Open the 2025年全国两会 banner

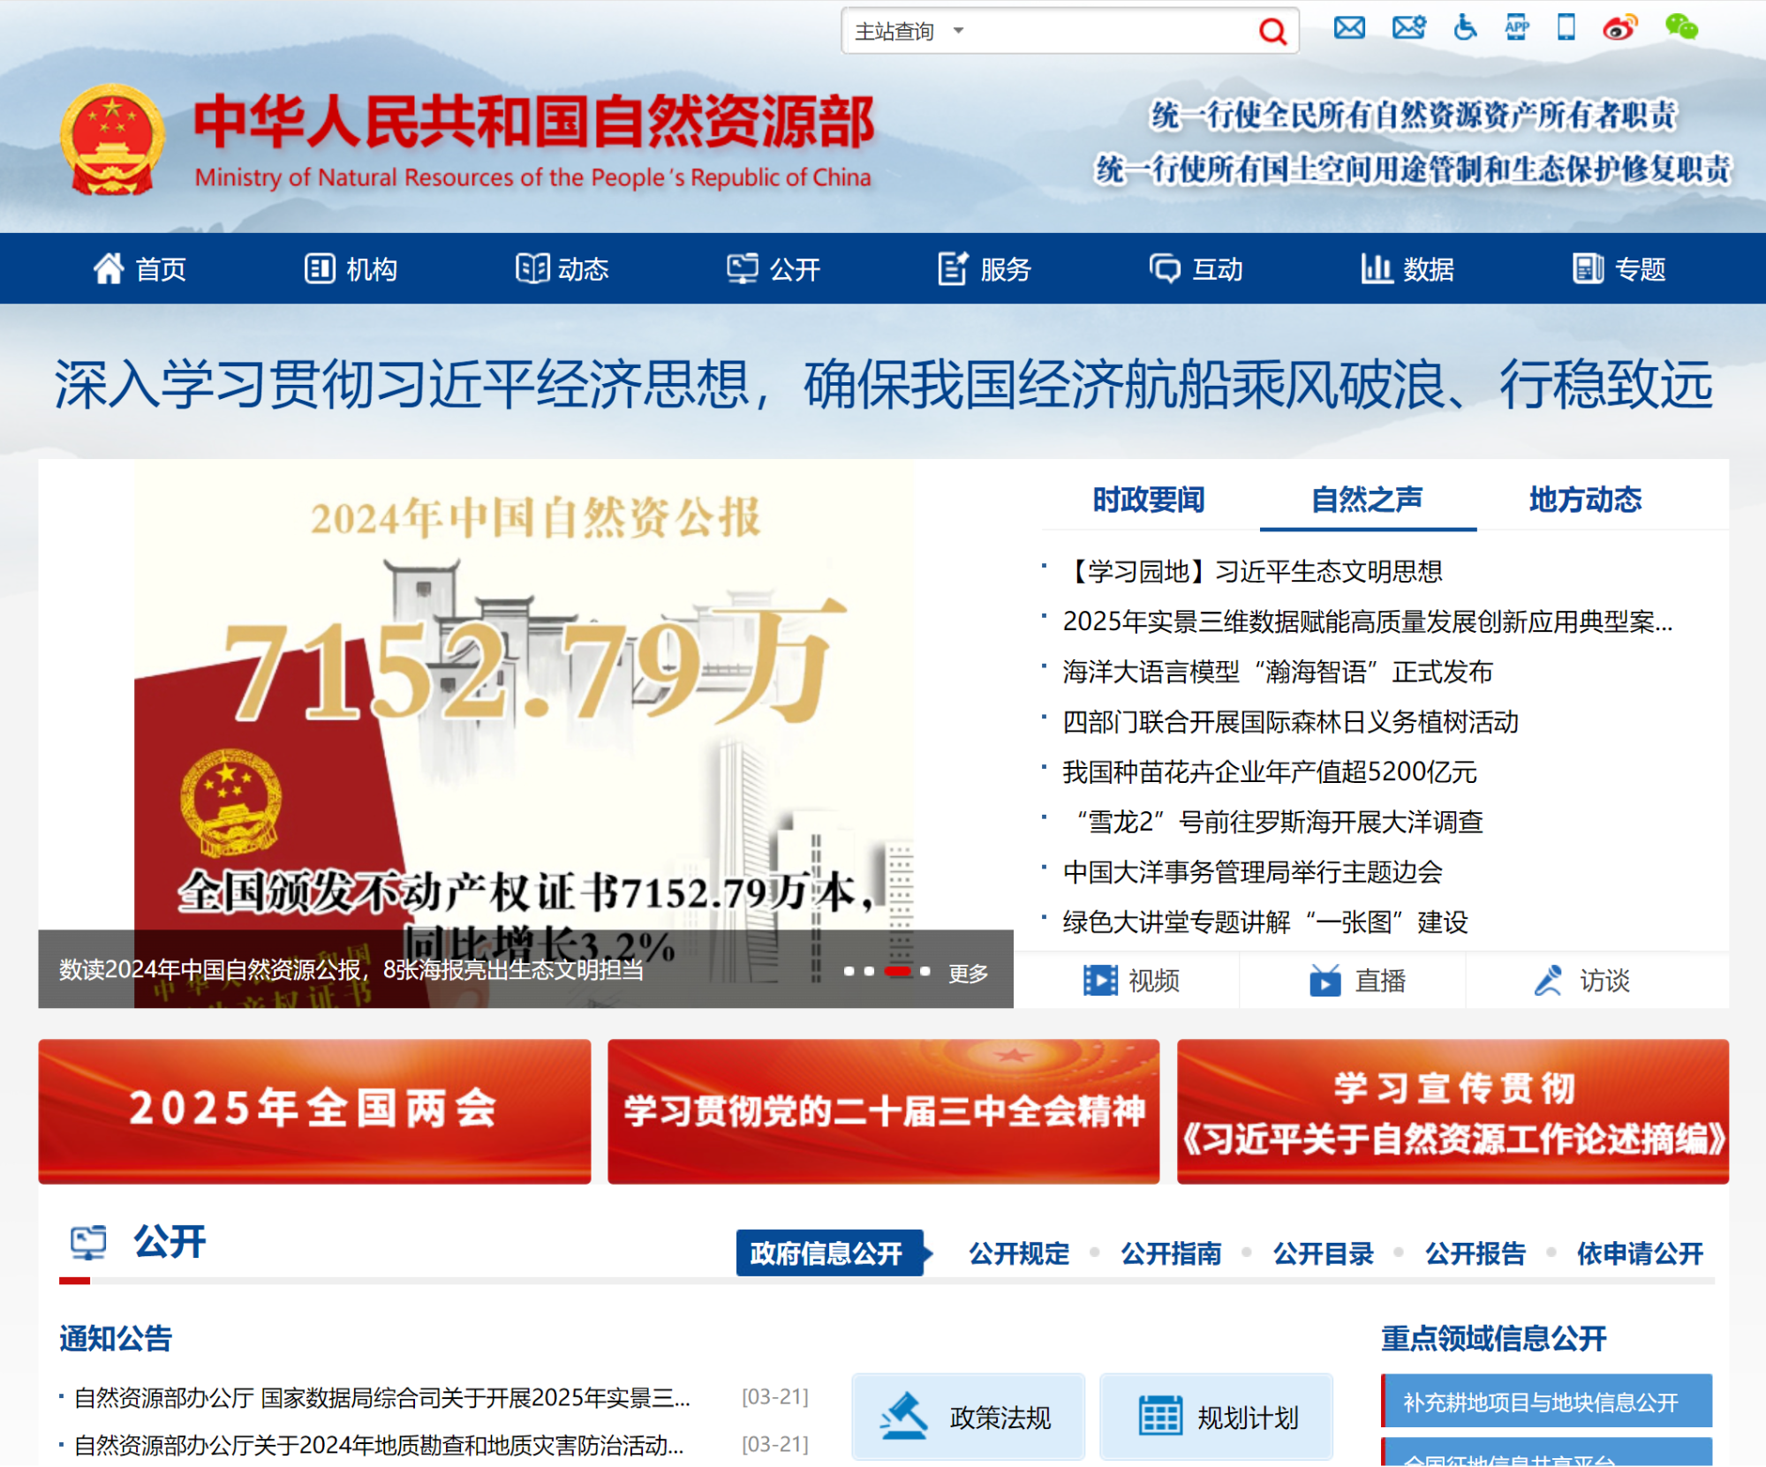[314, 1111]
